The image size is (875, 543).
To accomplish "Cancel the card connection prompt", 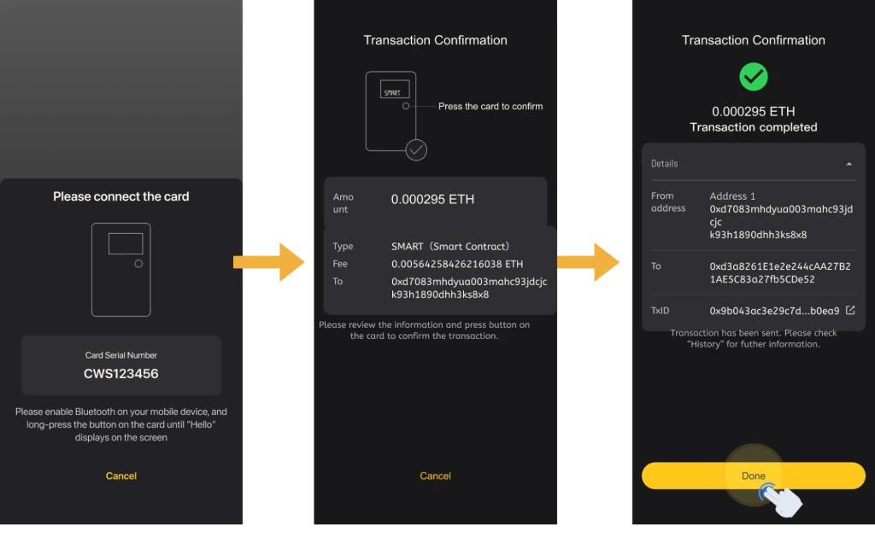I will click(x=121, y=476).
